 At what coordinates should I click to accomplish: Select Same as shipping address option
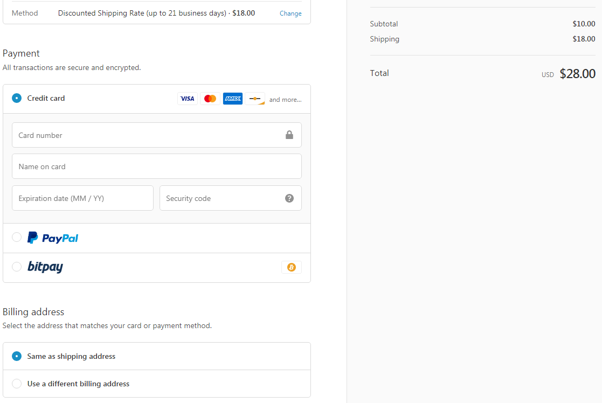(17, 356)
